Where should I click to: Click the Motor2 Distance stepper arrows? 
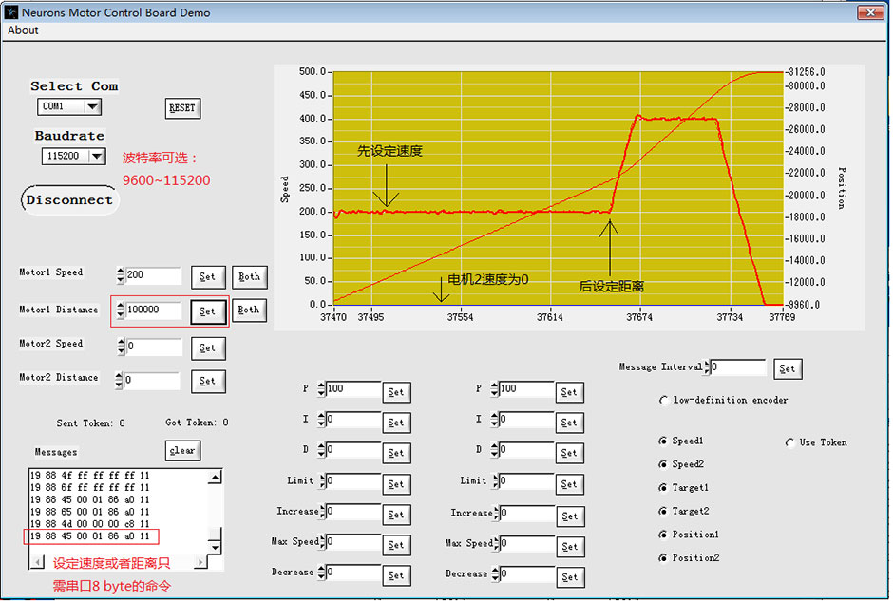[119, 380]
